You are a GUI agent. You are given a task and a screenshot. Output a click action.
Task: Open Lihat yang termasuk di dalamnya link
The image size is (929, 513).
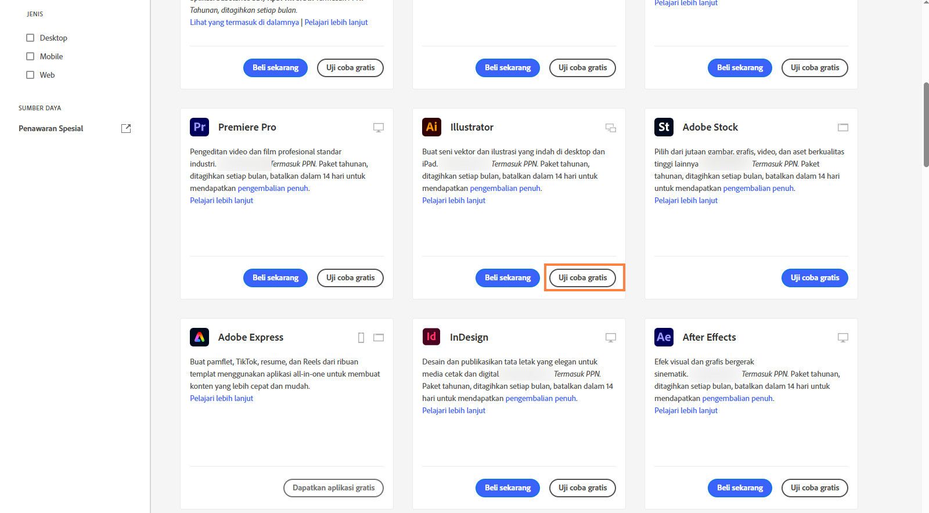(x=244, y=22)
